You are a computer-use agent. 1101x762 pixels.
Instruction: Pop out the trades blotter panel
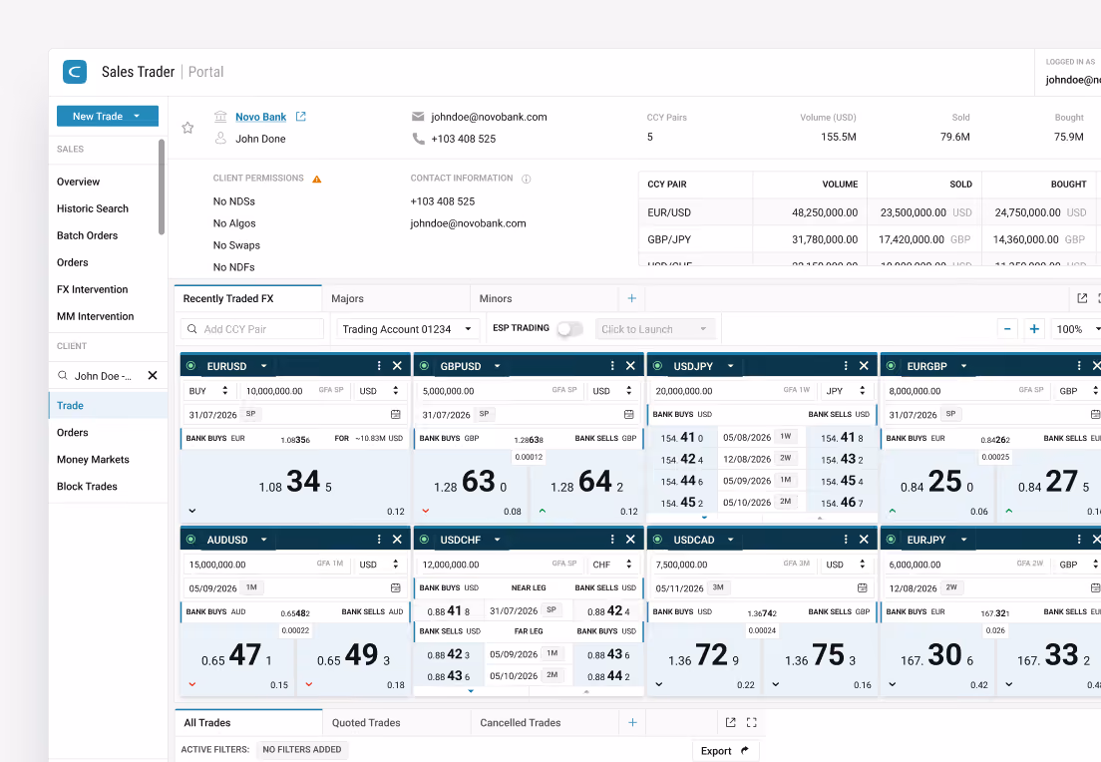coord(730,723)
